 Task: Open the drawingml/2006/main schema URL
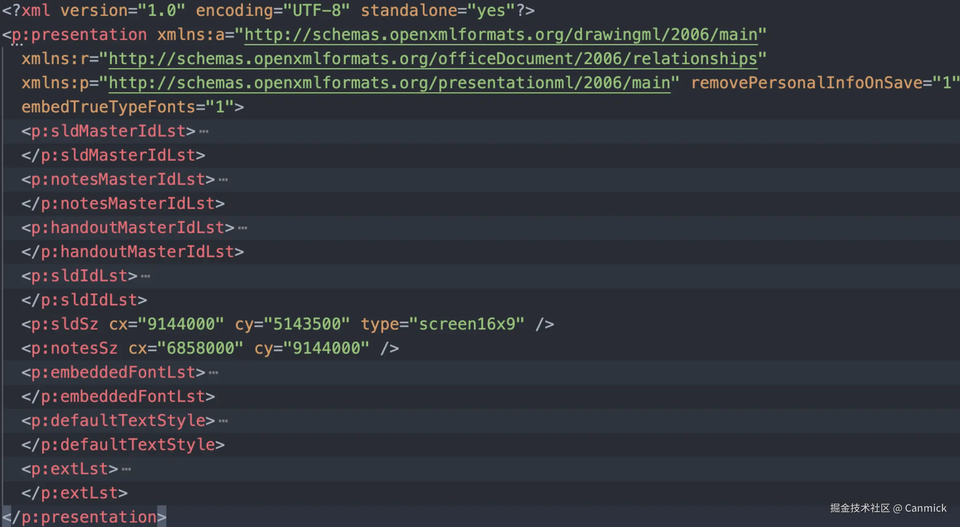pos(501,35)
